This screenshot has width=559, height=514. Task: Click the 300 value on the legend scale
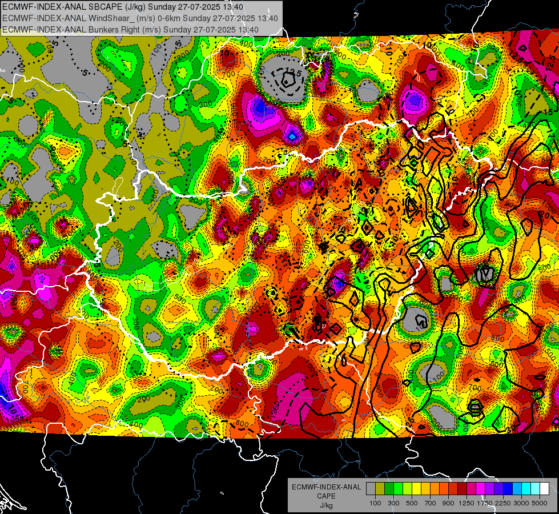pos(393,503)
